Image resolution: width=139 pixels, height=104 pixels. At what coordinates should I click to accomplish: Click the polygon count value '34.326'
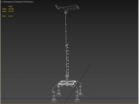pos(11,9)
